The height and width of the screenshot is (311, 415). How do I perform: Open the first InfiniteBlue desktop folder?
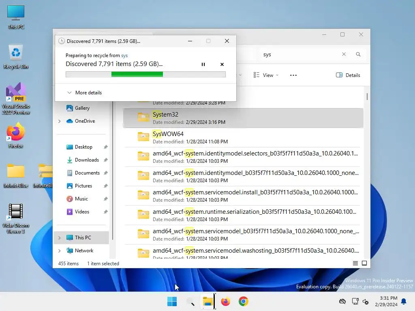point(16,175)
